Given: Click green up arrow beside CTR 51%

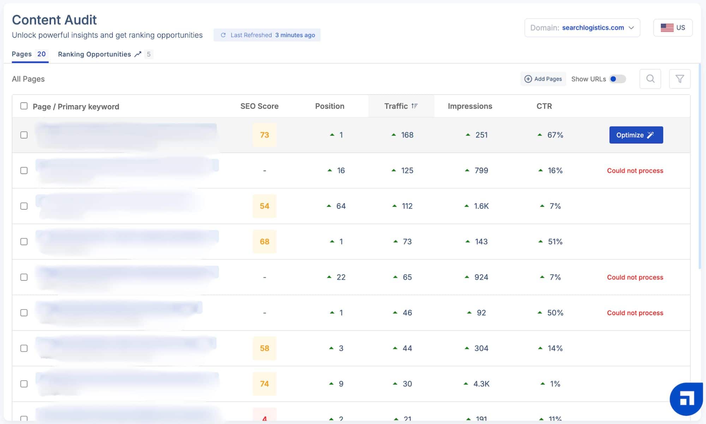Looking at the screenshot, I should [x=540, y=241].
